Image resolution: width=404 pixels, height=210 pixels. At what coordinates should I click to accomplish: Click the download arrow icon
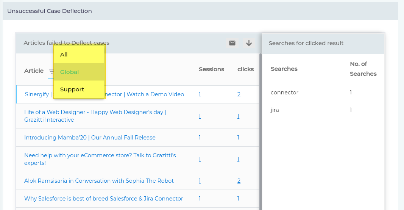point(249,43)
